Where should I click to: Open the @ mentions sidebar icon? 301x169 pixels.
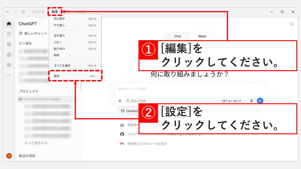pos(9,65)
